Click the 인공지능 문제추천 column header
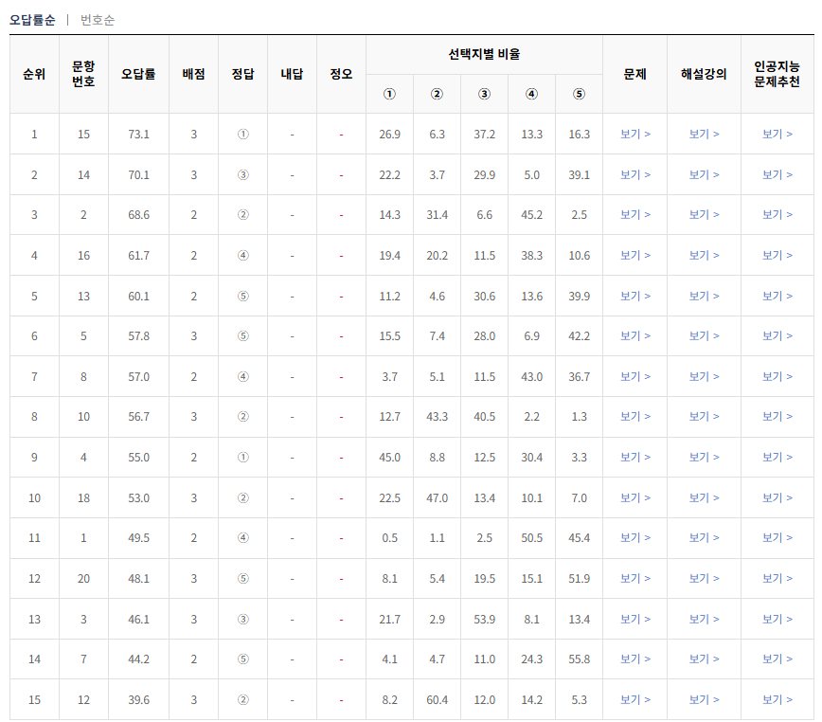Image resolution: width=822 pixels, height=722 pixels. coord(777,74)
